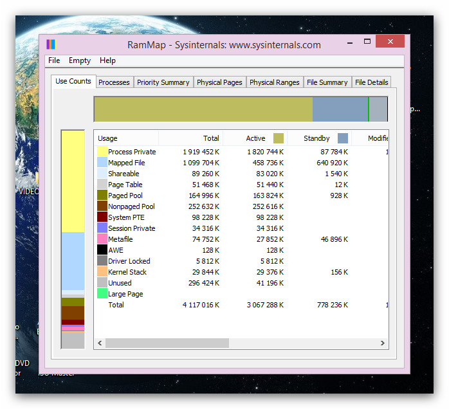Open the Physical Ranges tab
This screenshot has width=449, height=409.
coord(274,82)
